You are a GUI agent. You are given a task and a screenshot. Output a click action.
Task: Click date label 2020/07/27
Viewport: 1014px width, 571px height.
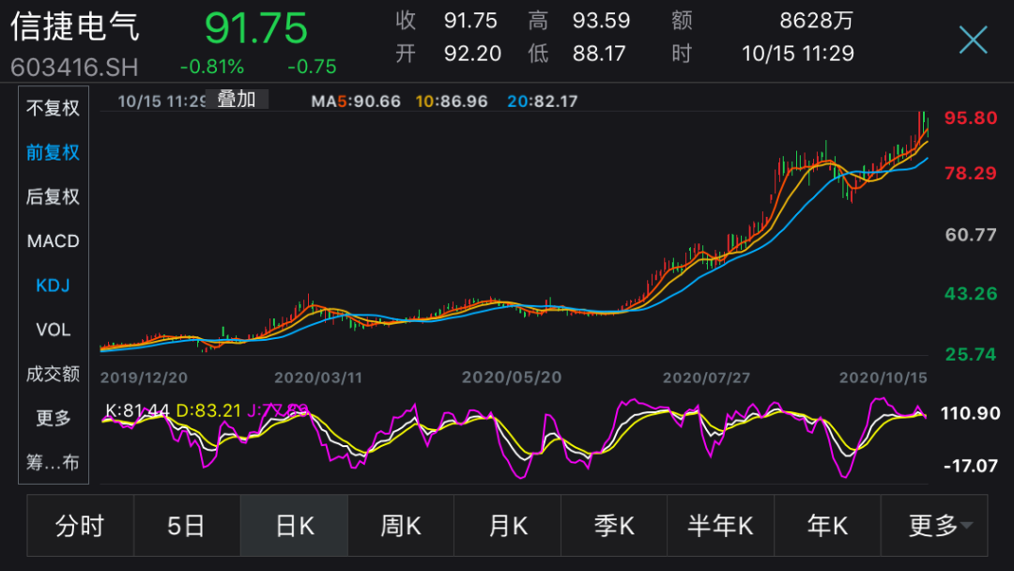[x=706, y=378]
